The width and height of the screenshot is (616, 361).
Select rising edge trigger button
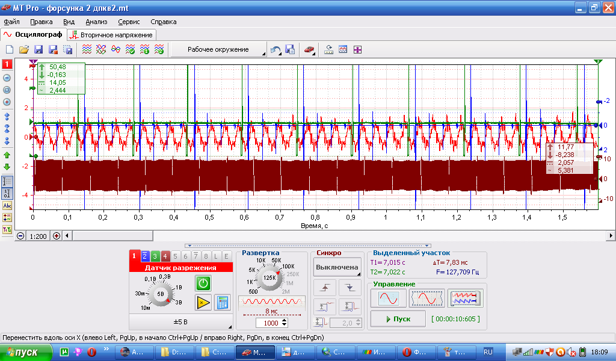coord(324,288)
